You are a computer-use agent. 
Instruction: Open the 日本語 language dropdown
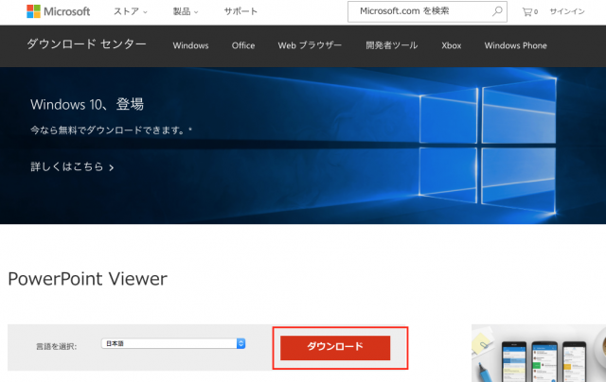click(174, 343)
